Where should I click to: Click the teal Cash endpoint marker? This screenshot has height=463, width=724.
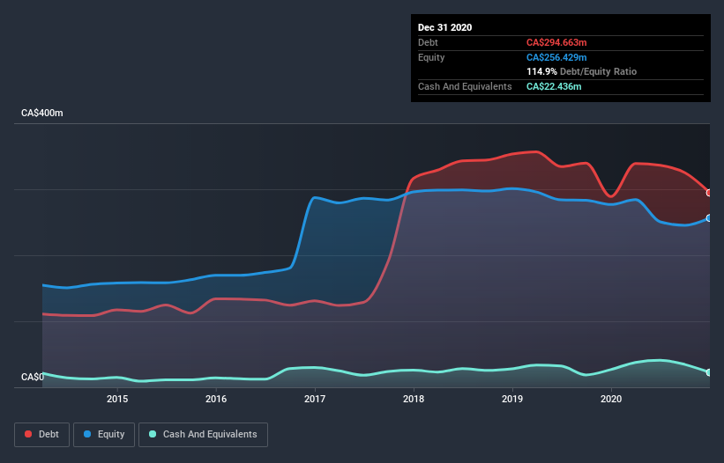pos(709,372)
